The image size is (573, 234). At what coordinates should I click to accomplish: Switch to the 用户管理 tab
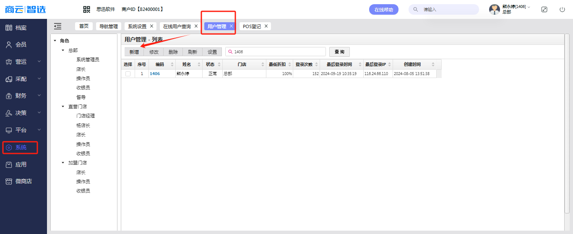point(217,26)
